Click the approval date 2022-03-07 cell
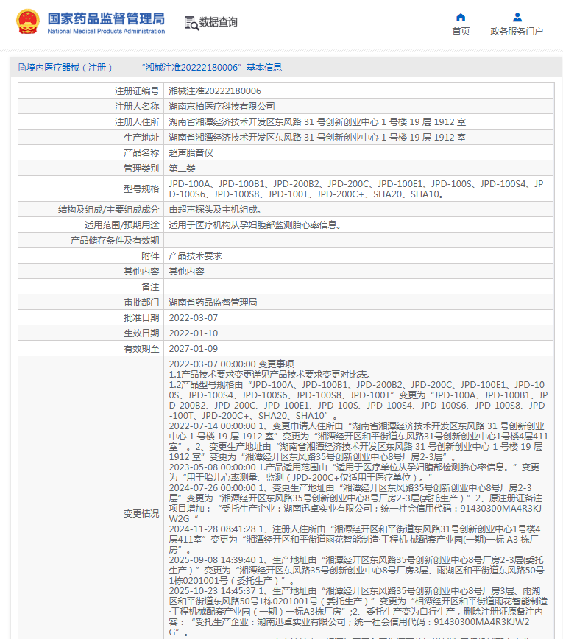This screenshot has width=563, height=639. (x=194, y=318)
